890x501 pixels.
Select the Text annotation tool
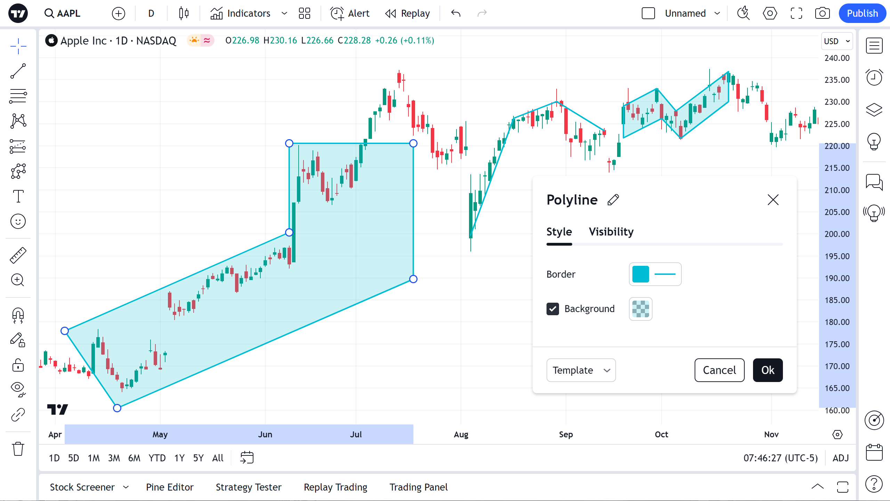tap(18, 196)
